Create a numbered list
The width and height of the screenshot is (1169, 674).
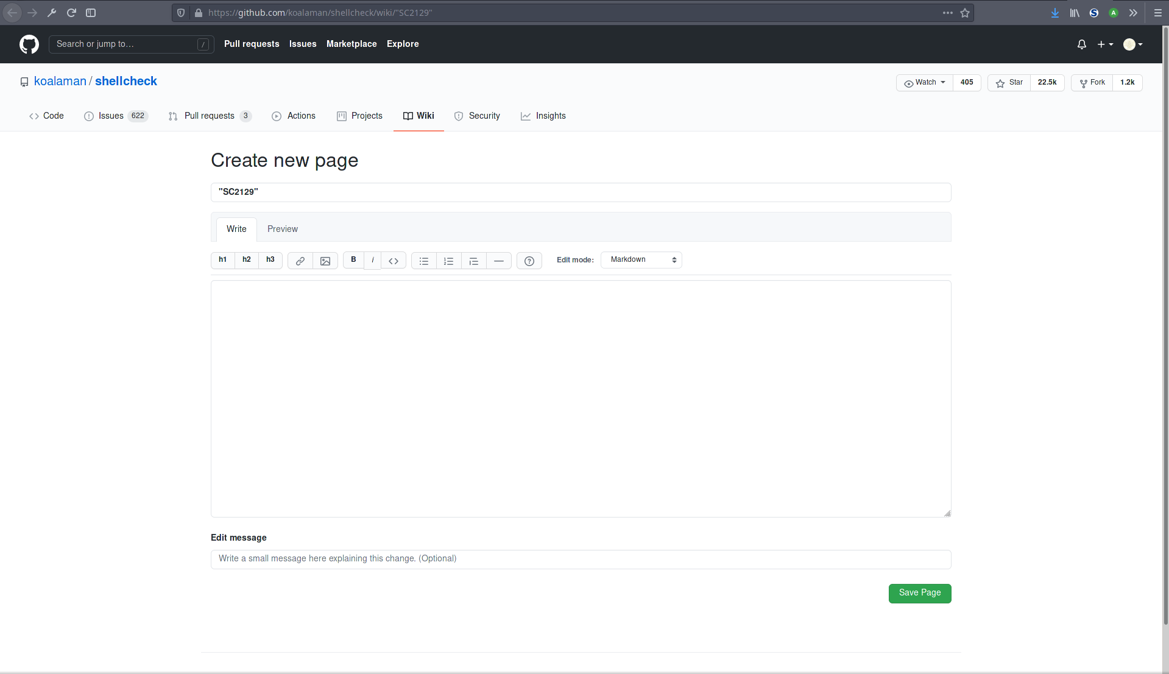tap(448, 261)
